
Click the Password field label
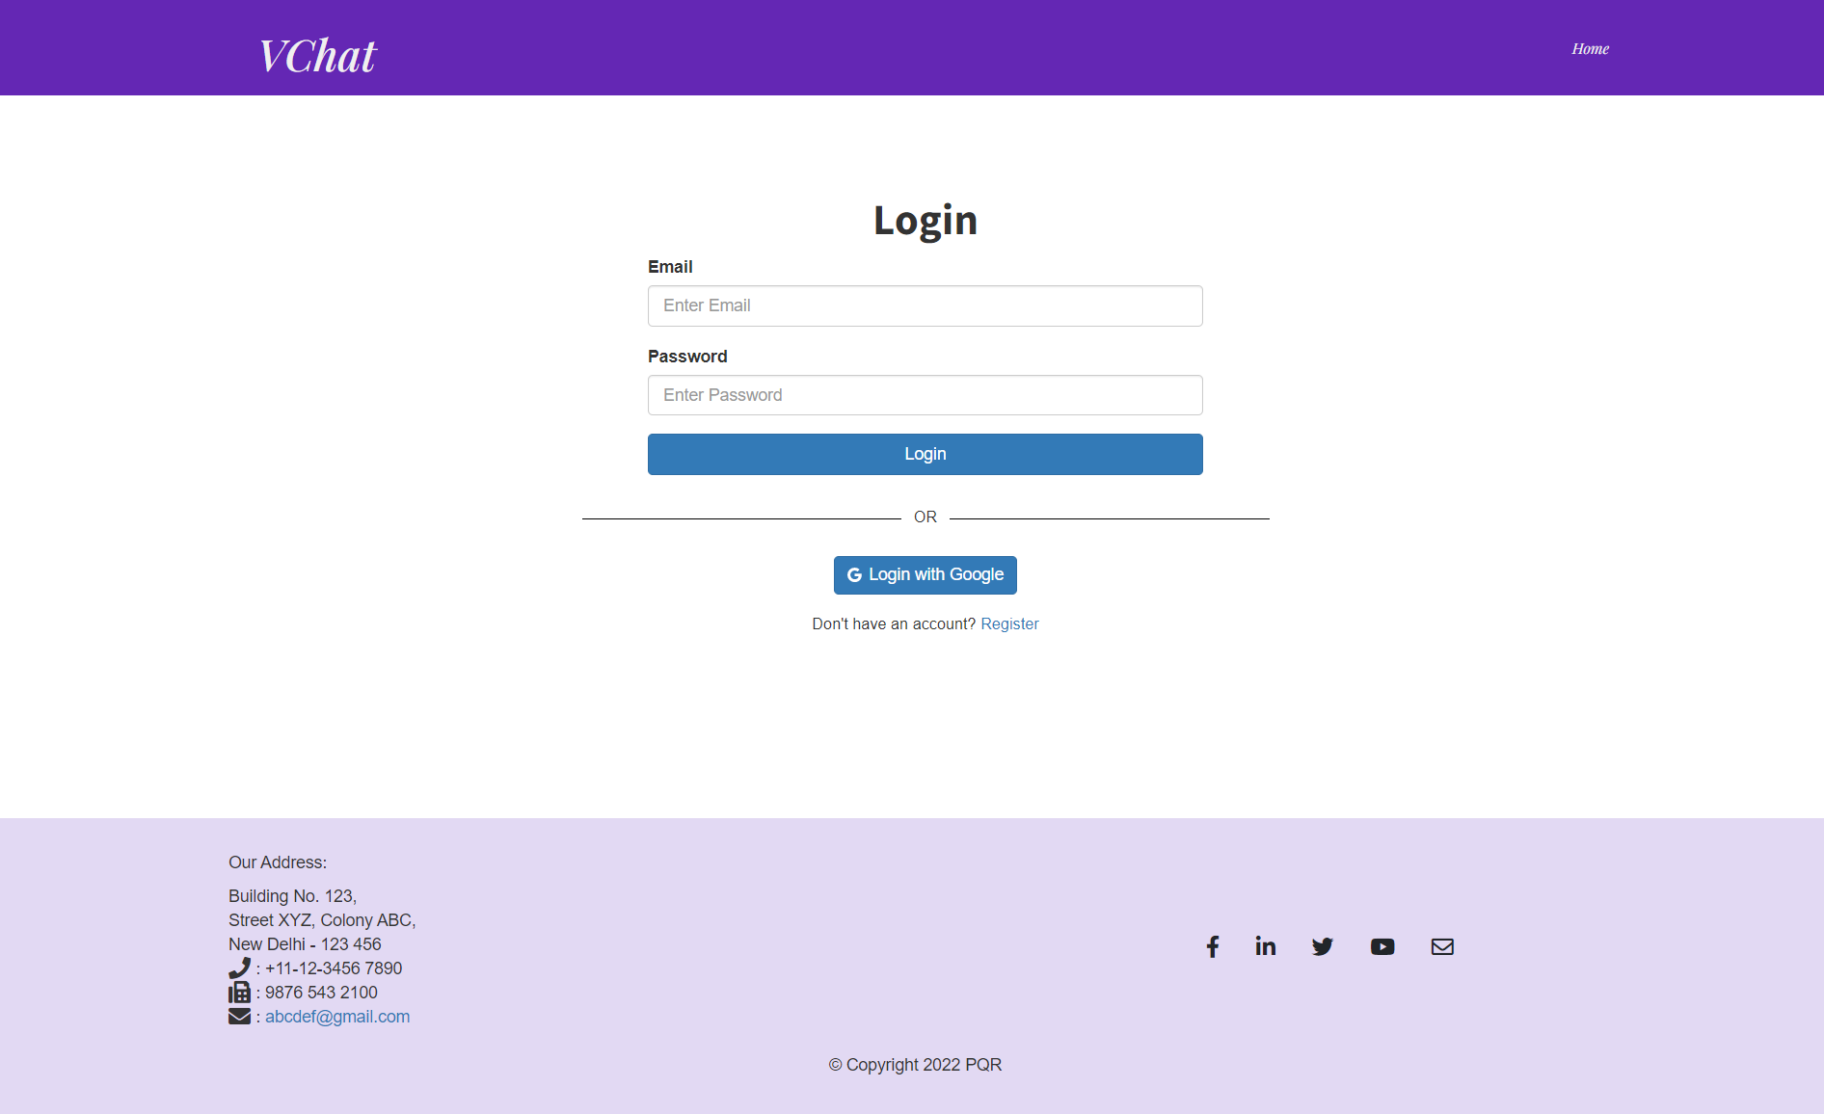pos(687,356)
